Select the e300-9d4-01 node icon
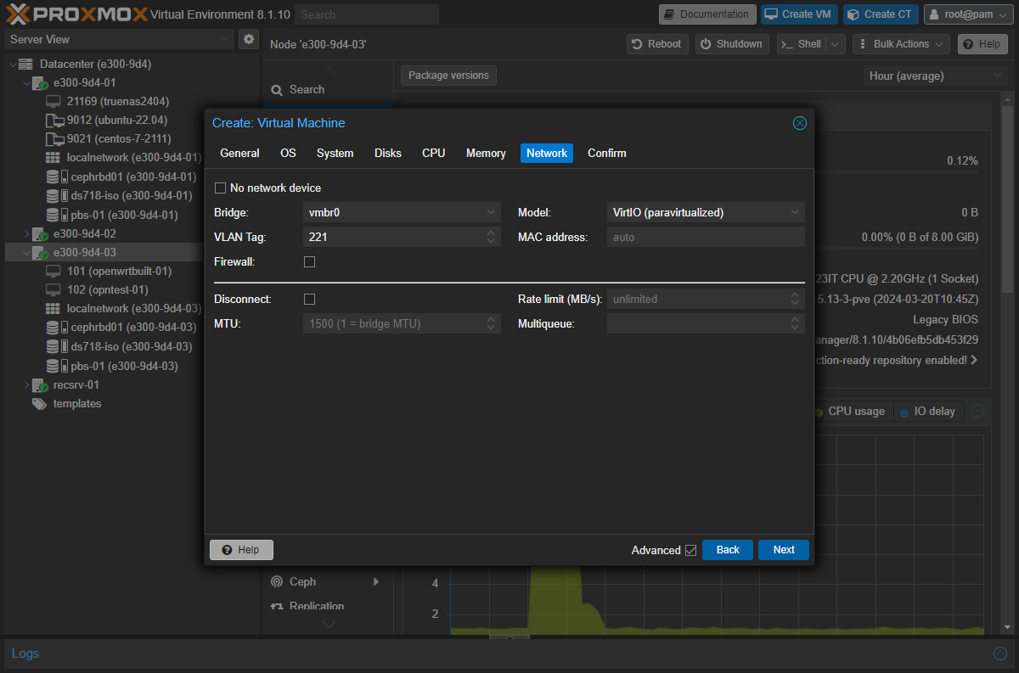The width and height of the screenshot is (1019, 673). (41, 83)
